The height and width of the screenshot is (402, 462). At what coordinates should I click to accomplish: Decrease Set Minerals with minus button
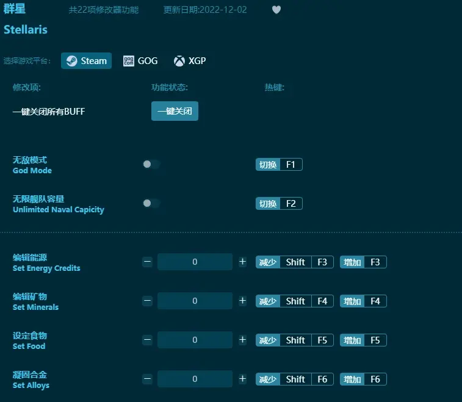coord(147,301)
